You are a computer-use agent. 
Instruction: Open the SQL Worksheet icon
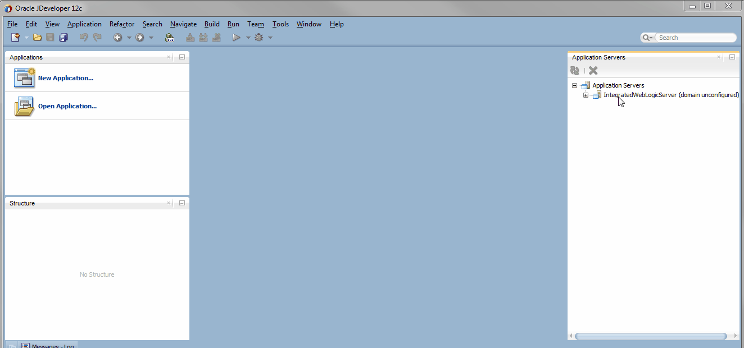click(170, 38)
